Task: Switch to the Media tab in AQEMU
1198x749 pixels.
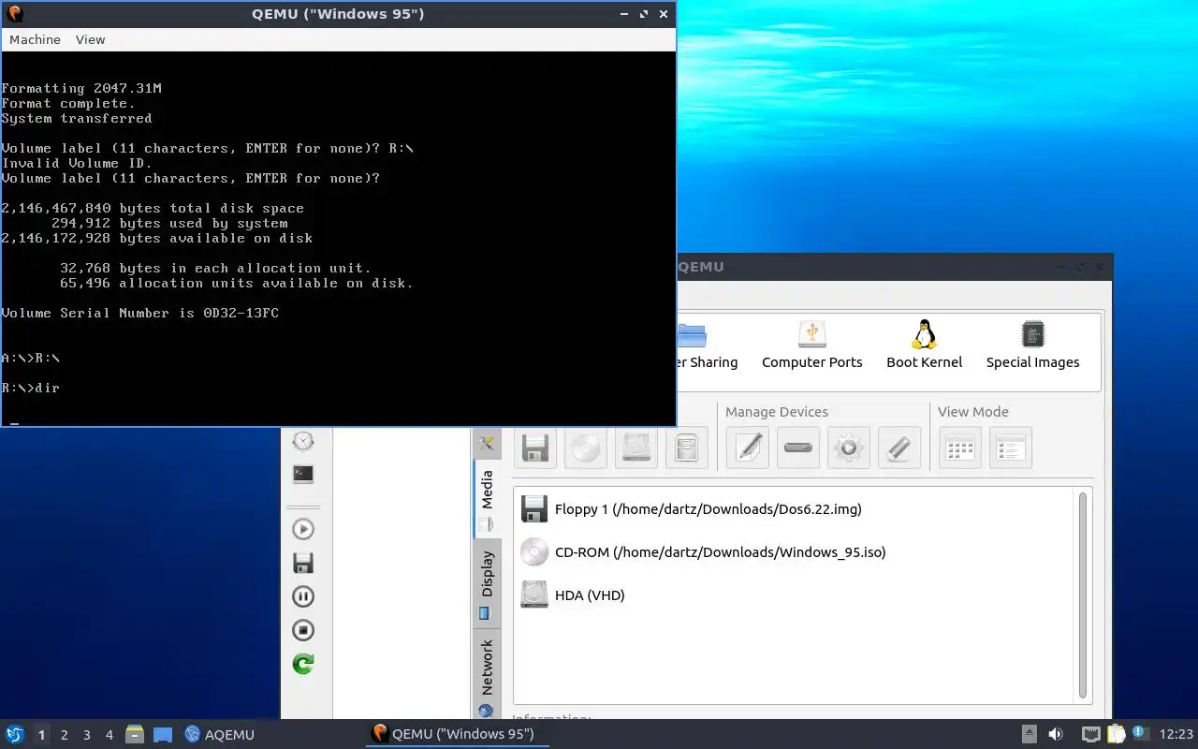Action: (x=487, y=499)
